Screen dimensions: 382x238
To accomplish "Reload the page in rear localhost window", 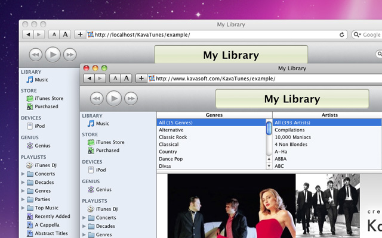I will 342,35.
